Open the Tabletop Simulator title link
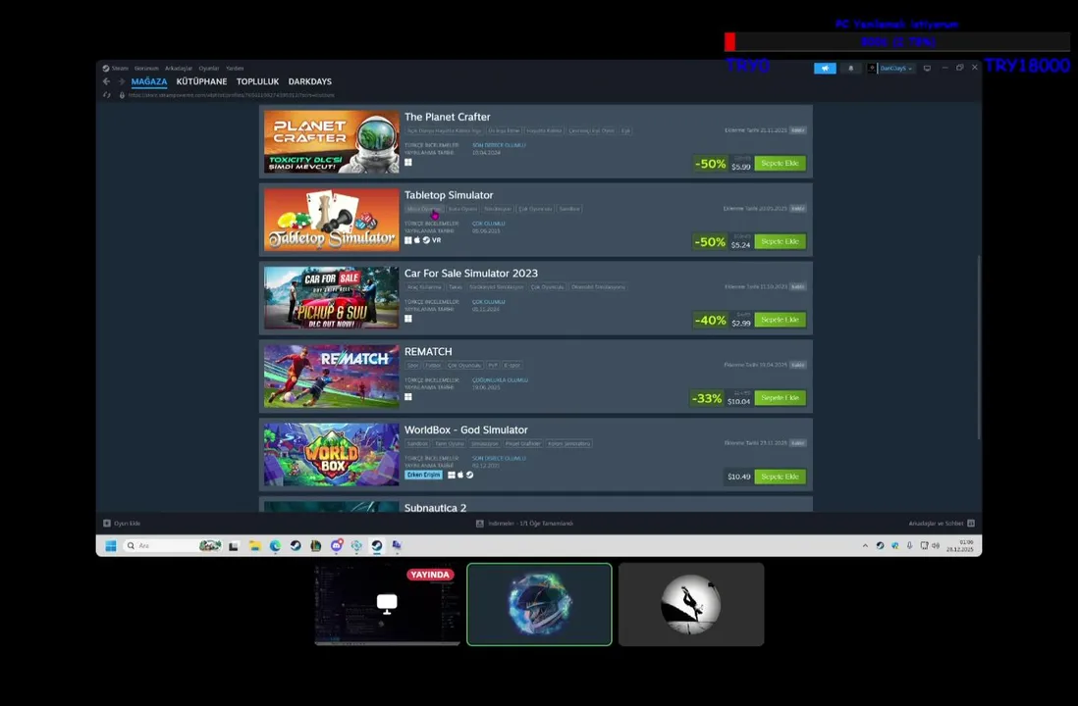This screenshot has height=706, width=1078. [x=449, y=195]
